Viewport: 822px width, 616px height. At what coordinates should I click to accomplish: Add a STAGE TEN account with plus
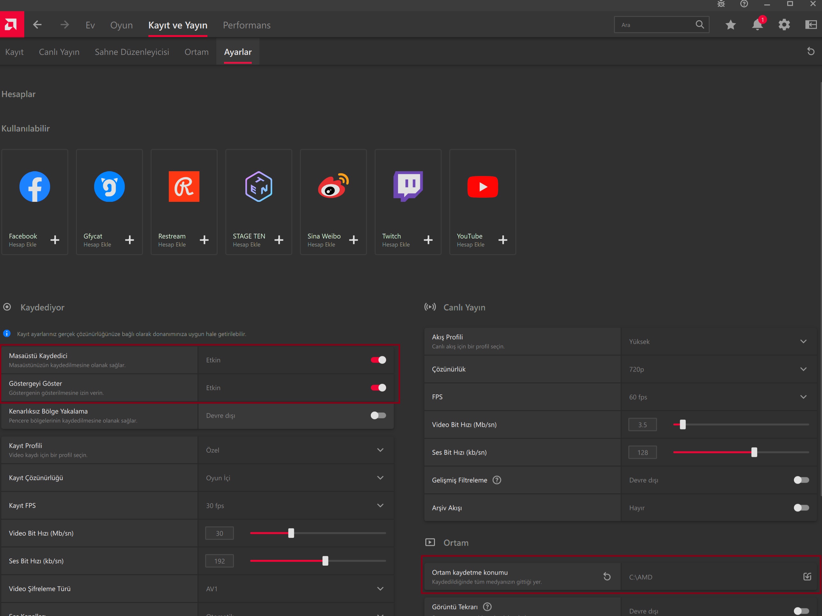tap(279, 240)
